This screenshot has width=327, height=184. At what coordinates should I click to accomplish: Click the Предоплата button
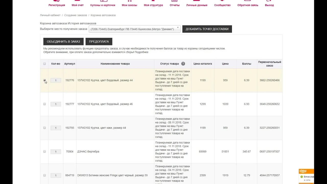click(99, 41)
